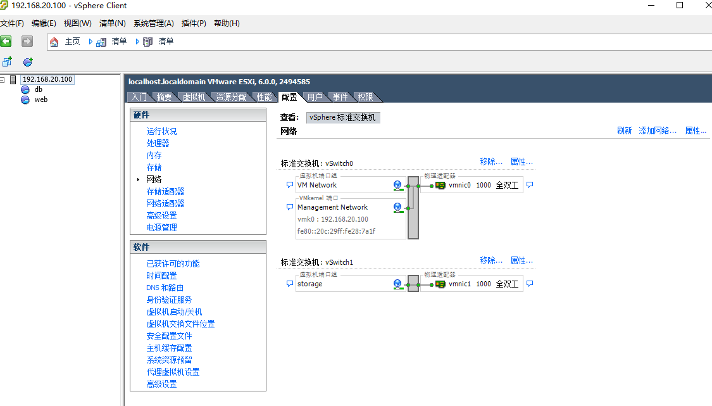Click 属性... link for vSwitch1
The image size is (712, 406).
click(x=522, y=260)
